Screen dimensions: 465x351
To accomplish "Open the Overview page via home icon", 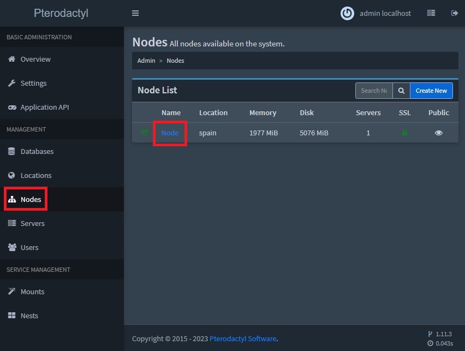I will (x=11, y=59).
